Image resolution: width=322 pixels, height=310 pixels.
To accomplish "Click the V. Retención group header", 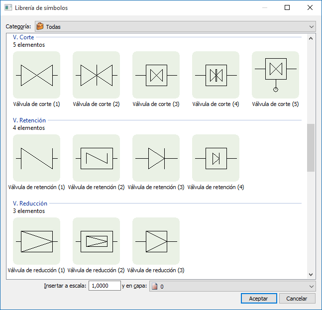I will [29, 120].
